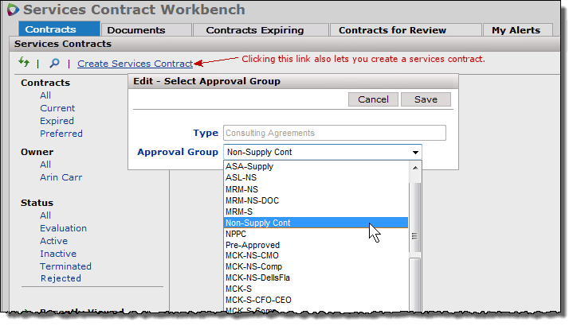Pick Pre-Approved from the approval group list
Viewport: 573px width, 326px height.
(x=252, y=245)
